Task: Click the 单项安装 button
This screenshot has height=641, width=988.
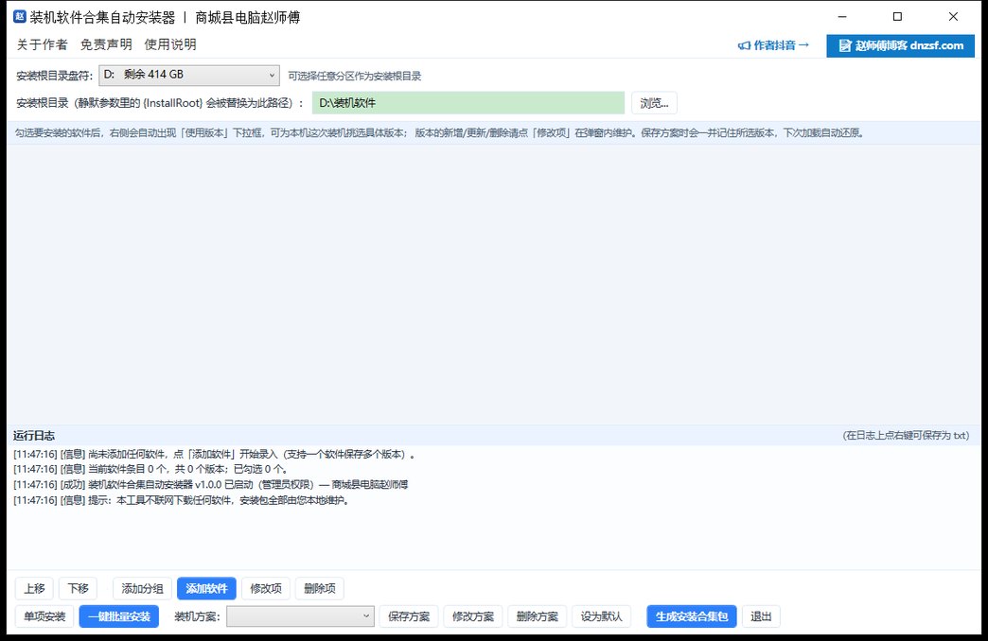Action: click(x=44, y=616)
